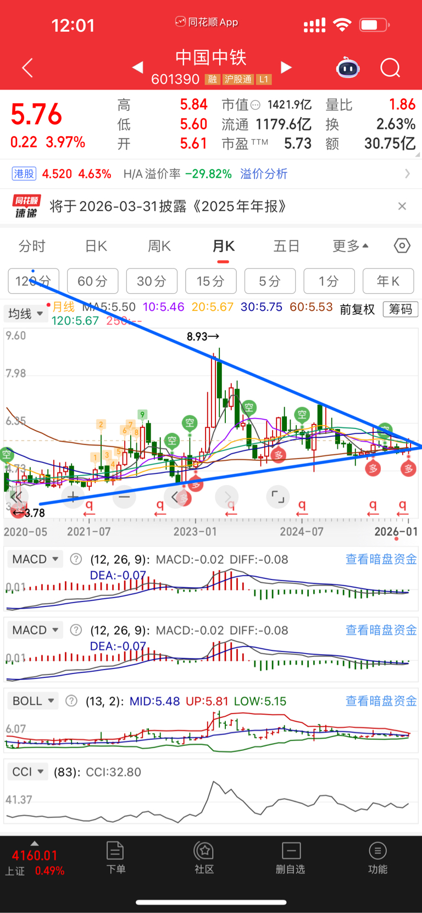Screen dimensions: 422x913
Task: Open the CCI indicator dropdown
Action: point(28,772)
